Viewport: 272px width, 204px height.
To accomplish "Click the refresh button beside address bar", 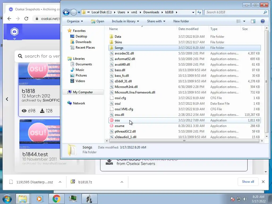I will pos(199,12).
